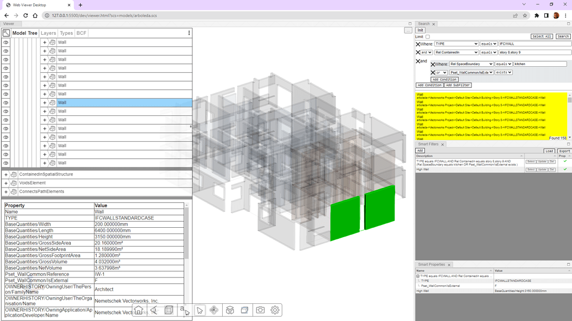Image resolution: width=572 pixels, height=321 pixels.
Task: Click the Init button
Action: click(421, 30)
